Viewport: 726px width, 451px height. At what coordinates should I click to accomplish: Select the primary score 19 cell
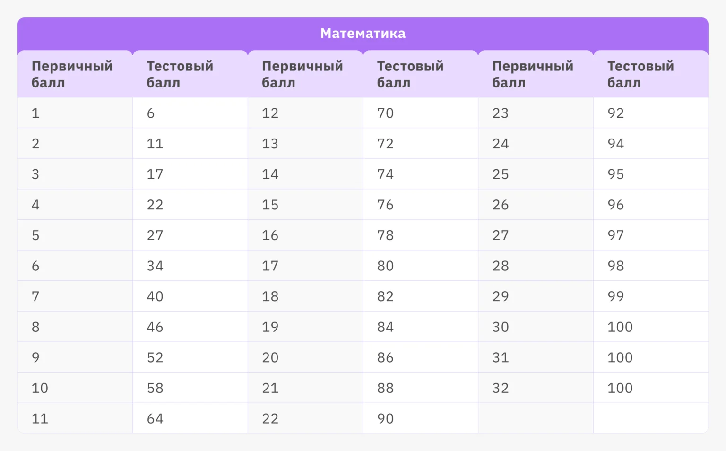tap(270, 327)
